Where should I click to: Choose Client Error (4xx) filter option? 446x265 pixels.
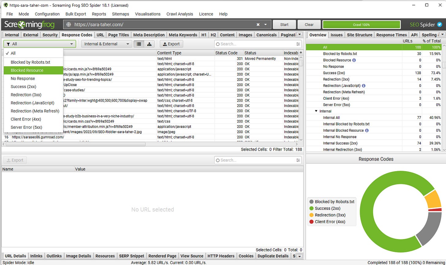tap(33, 119)
